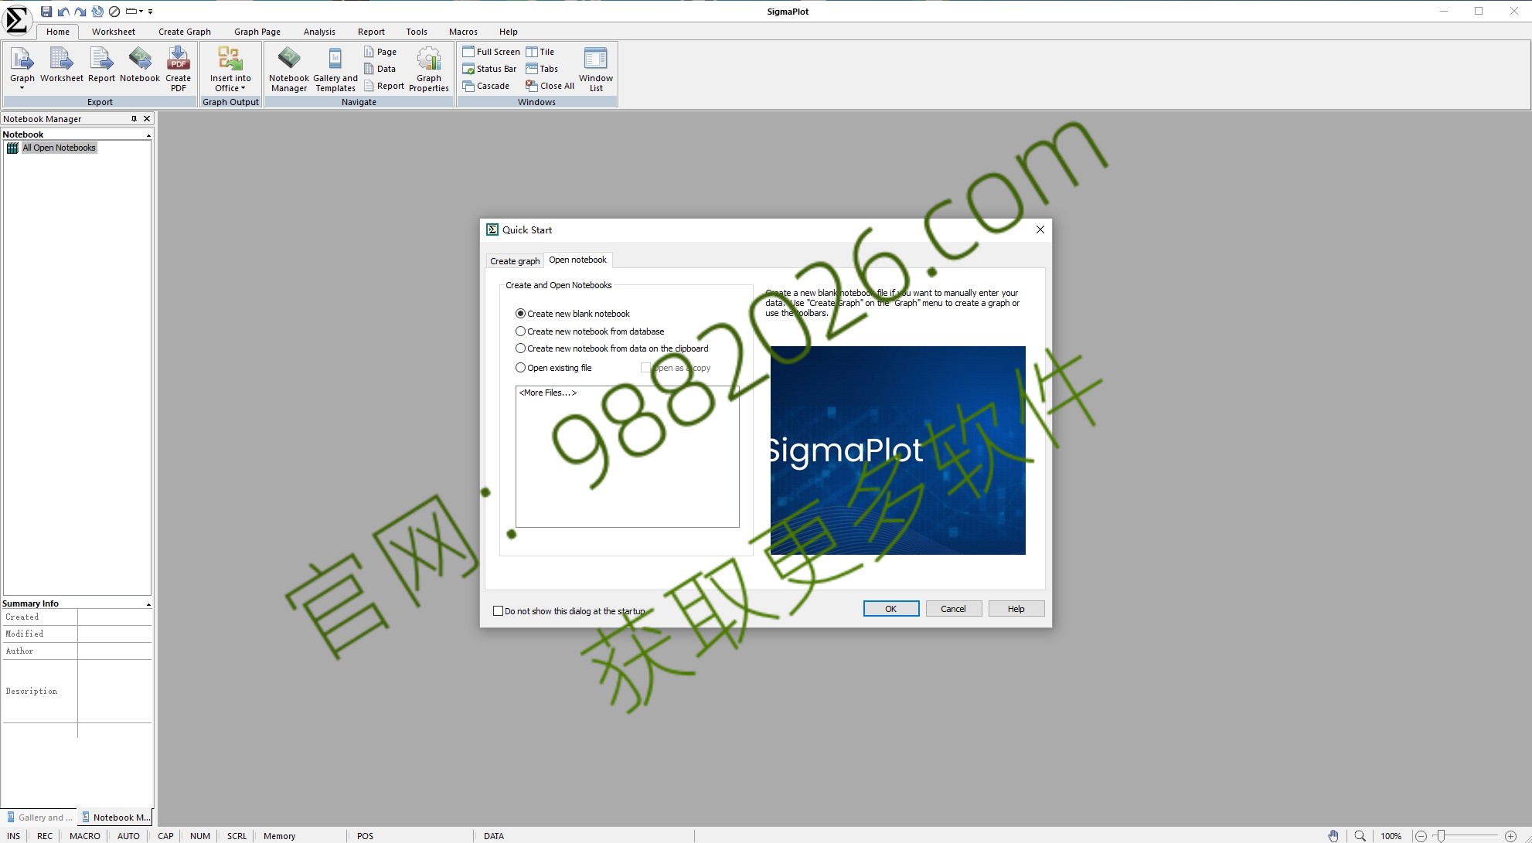Click the magnifier zoom icon in status bar
The height and width of the screenshot is (843, 1532).
point(1360,836)
